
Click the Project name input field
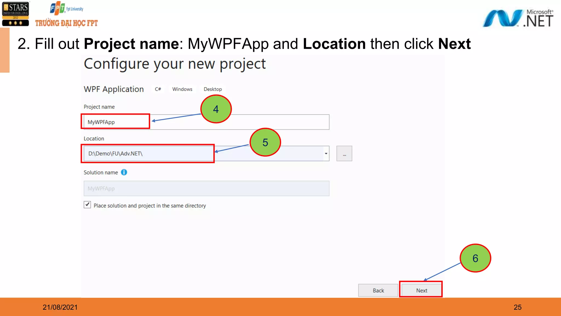206,122
